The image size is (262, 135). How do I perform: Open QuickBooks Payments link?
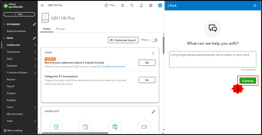pyautogui.click(x=114, y=66)
